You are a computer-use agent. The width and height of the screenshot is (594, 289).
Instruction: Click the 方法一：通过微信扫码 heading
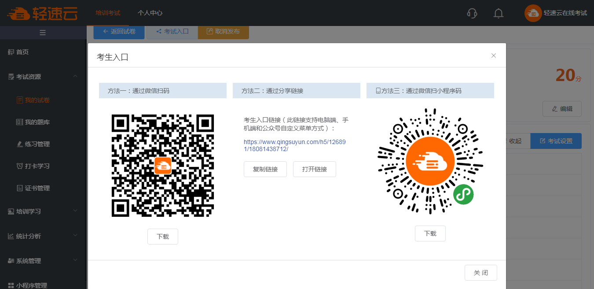[139, 91]
